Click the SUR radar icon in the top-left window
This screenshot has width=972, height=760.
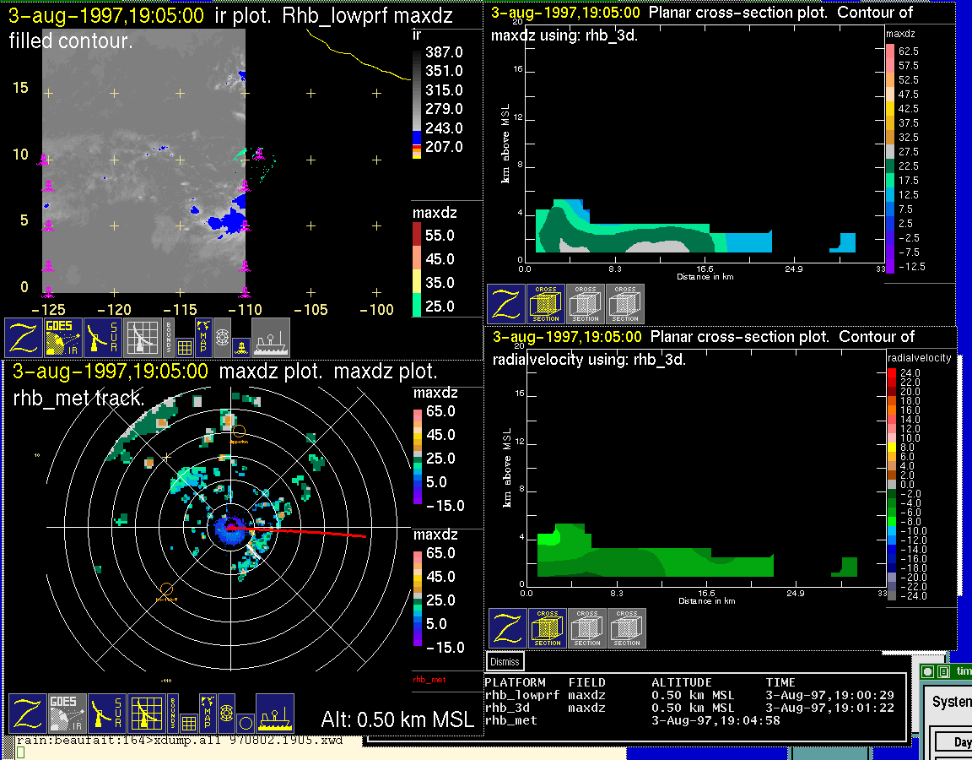coord(104,338)
